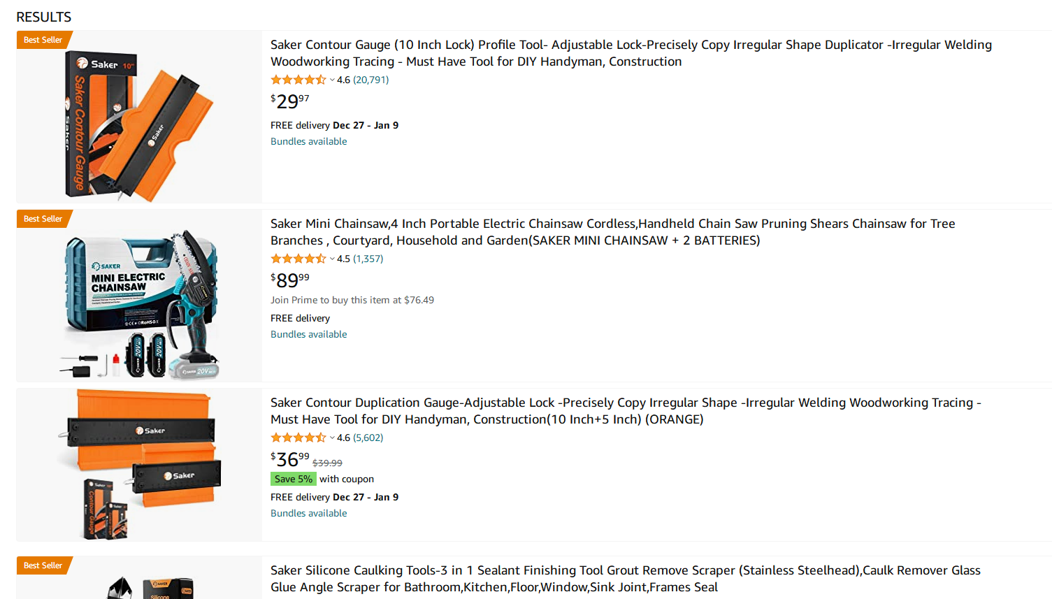The image size is (1052, 599).
Task: Click the orange Duplication Gauge set image
Action: 139,465
